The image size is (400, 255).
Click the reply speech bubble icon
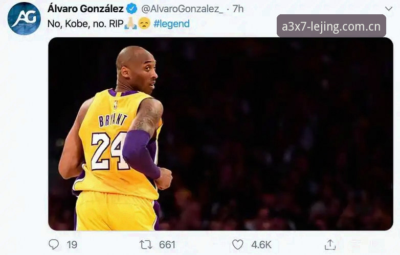pos(54,244)
